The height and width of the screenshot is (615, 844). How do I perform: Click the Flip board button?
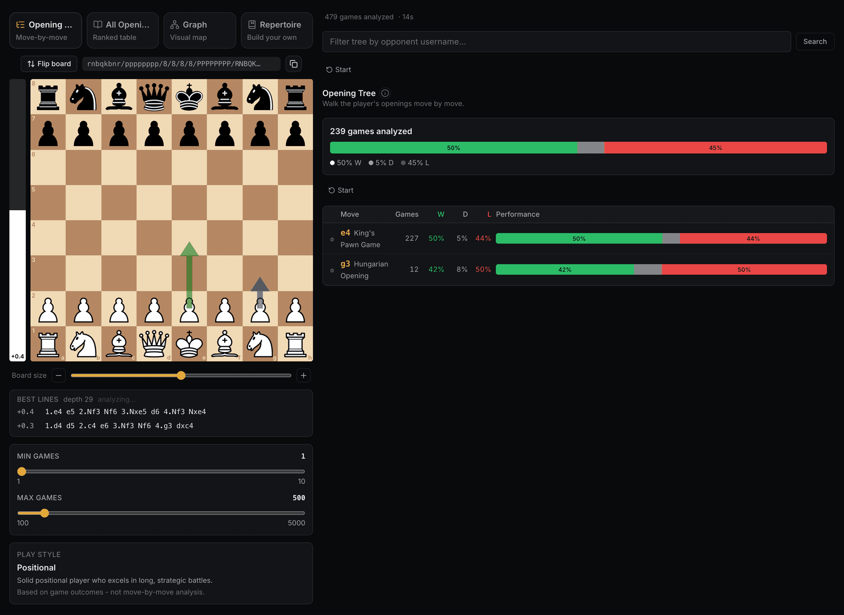[49, 64]
